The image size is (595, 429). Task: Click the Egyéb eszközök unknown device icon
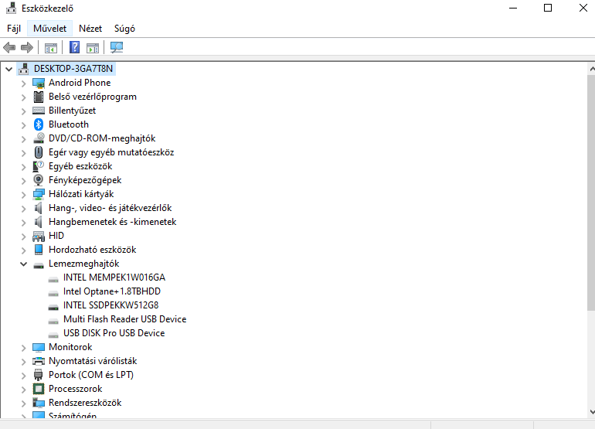[x=39, y=166]
